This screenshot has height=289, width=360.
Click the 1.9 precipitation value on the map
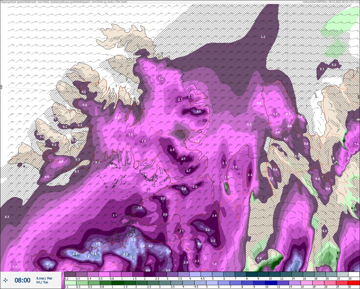click(235, 167)
